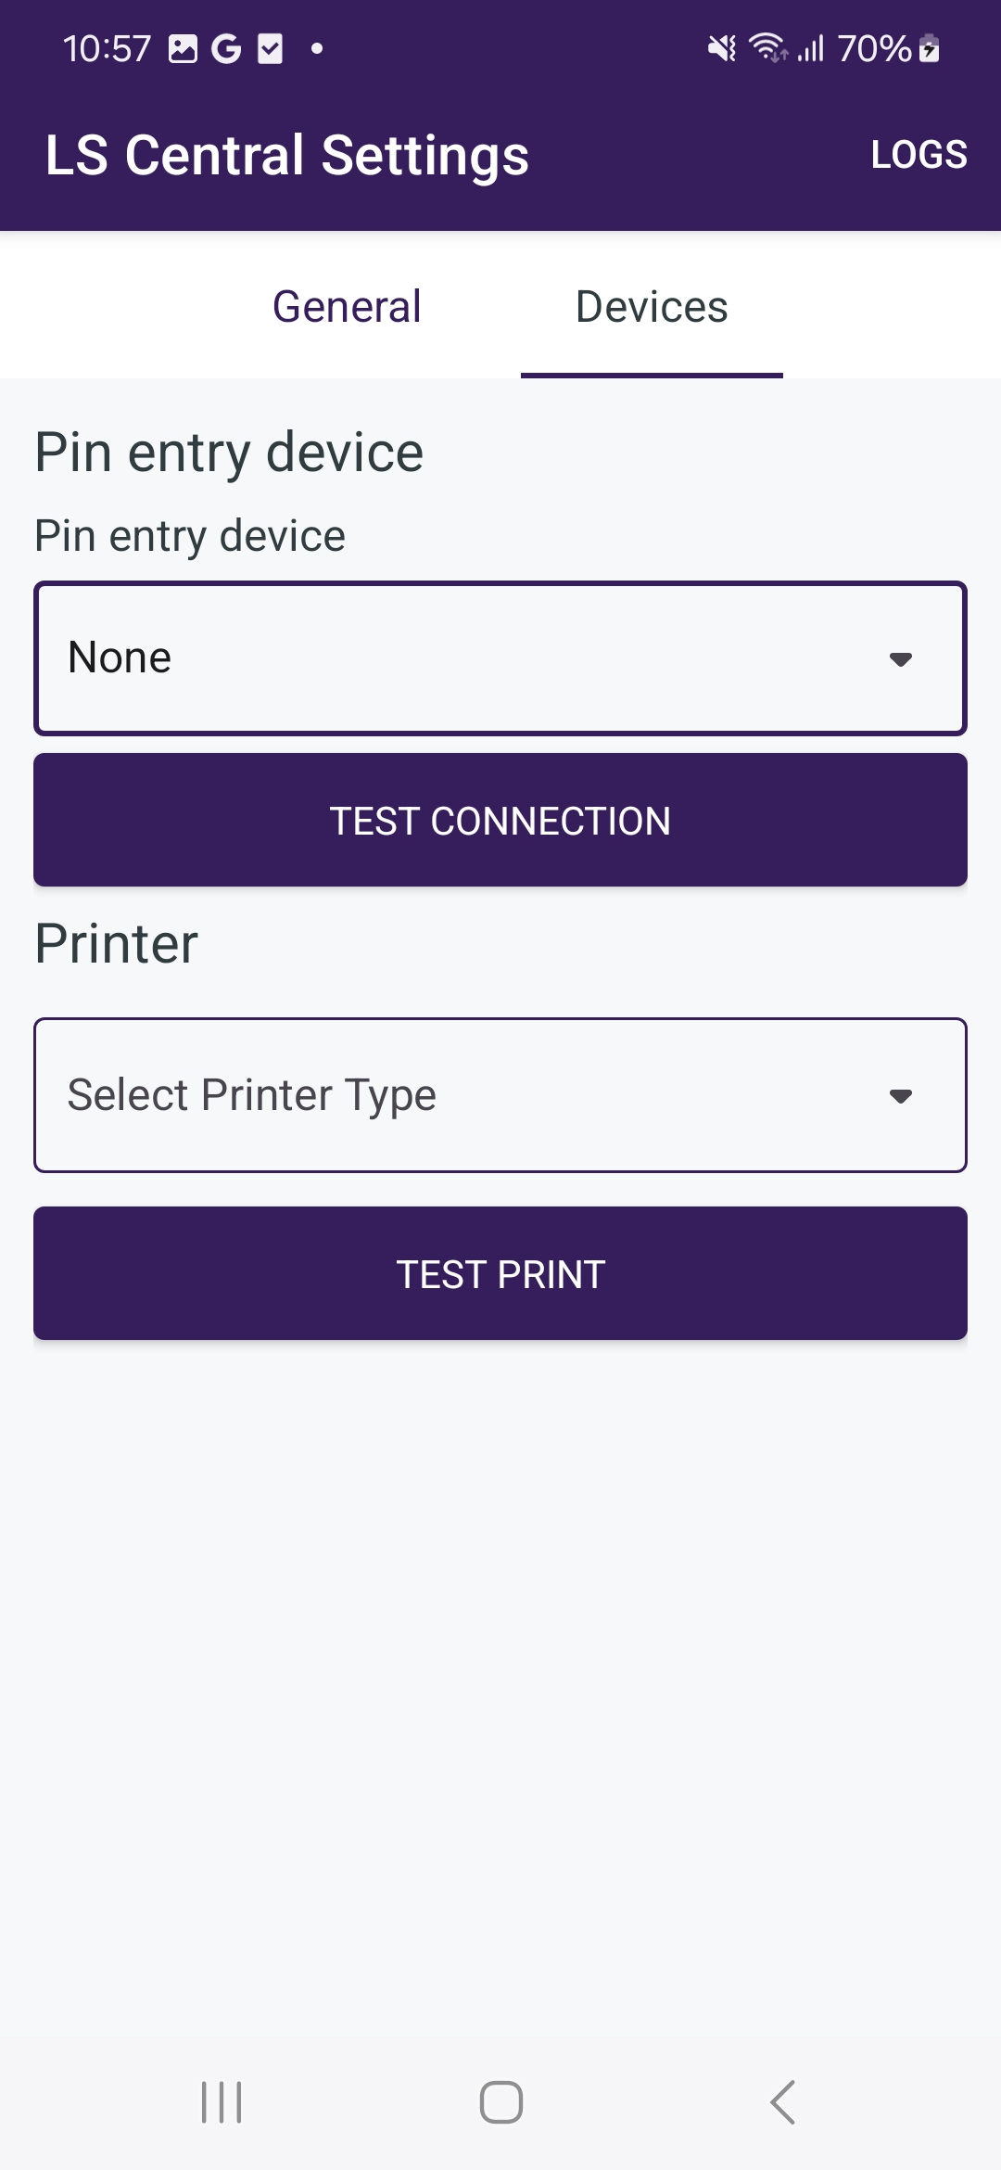Switch to the General tab
The width and height of the screenshot is (1001, 2170).
(347, 307)
